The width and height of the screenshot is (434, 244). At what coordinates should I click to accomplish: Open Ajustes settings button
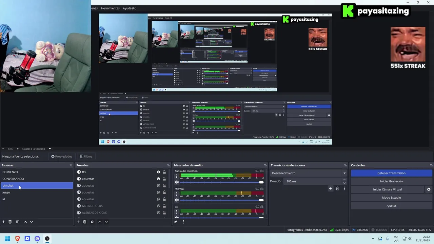coord(391,206)
